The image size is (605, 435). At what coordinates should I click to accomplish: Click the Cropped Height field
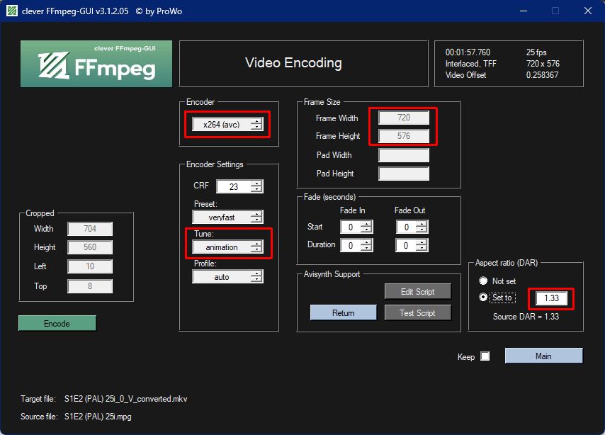90,247
